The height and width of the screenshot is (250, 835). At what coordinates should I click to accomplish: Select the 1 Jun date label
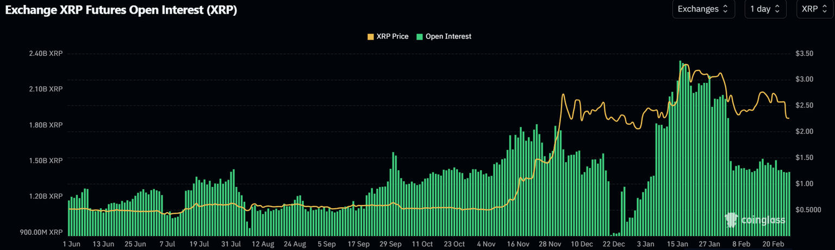pos(72,244)
